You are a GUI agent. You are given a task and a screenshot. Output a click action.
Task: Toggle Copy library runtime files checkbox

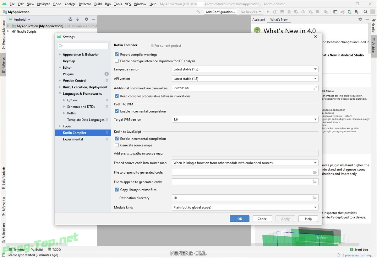tap(117, 190)
